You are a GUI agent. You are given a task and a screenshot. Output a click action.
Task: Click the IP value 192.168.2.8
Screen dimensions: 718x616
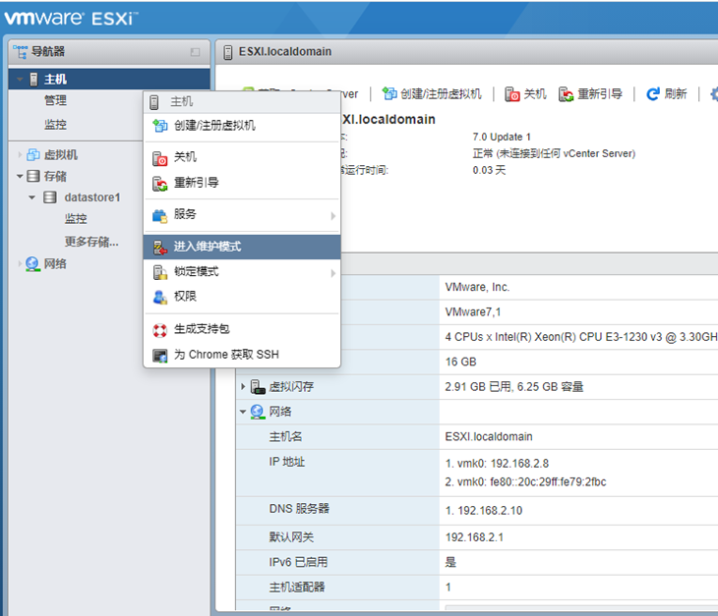point(519,464)
